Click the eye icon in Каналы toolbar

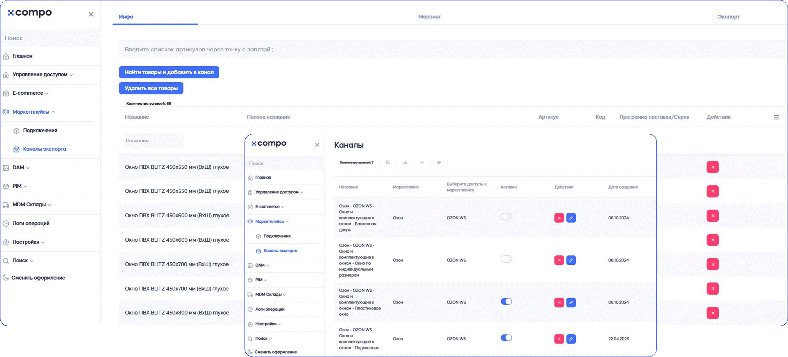coord(439,163)
